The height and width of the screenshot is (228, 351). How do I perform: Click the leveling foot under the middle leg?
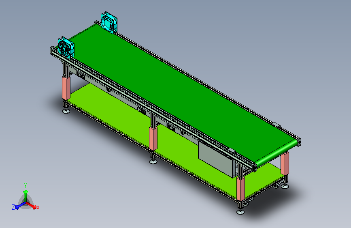tap(153, 161)
